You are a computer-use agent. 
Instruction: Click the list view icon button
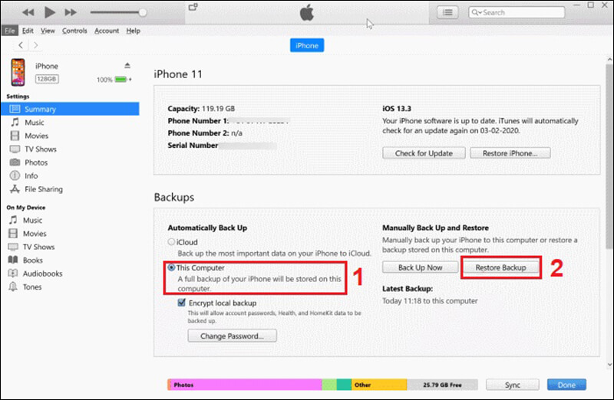[x=447, y=12]
